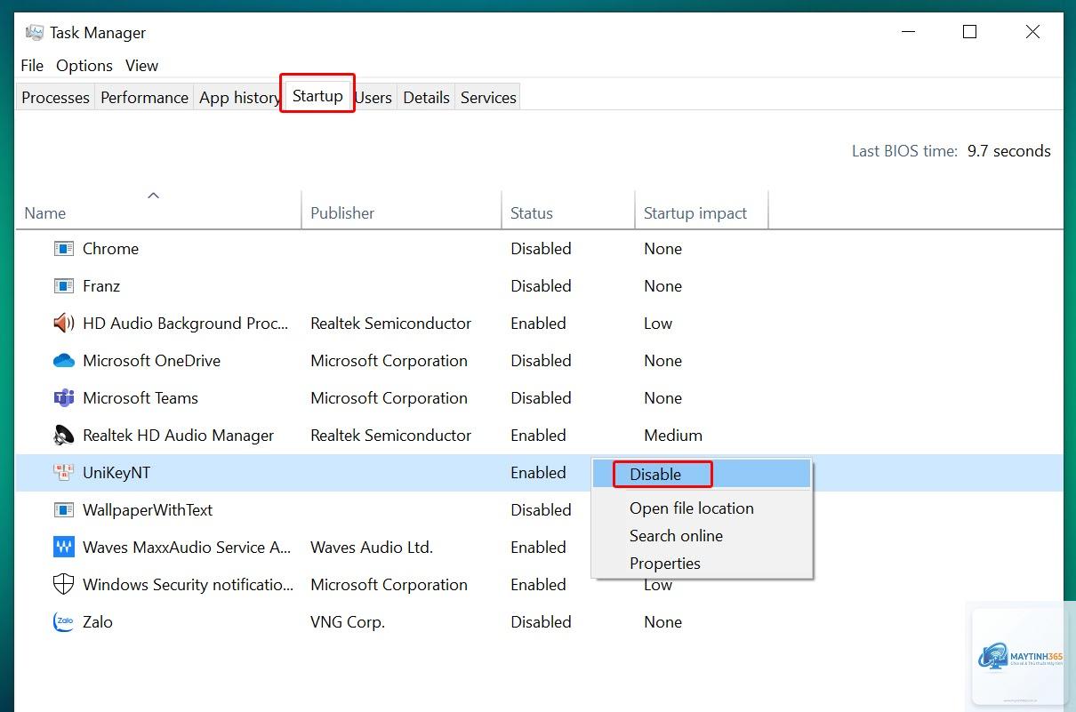Image resolution: width=1076 pixels, height=712 pixels.
Task: Click the Zalo app icon
Action: click(63, 622)
